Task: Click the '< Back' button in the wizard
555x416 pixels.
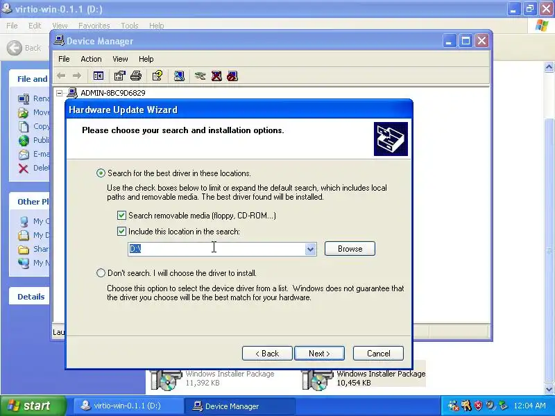Action: click(x=267, y=354)
